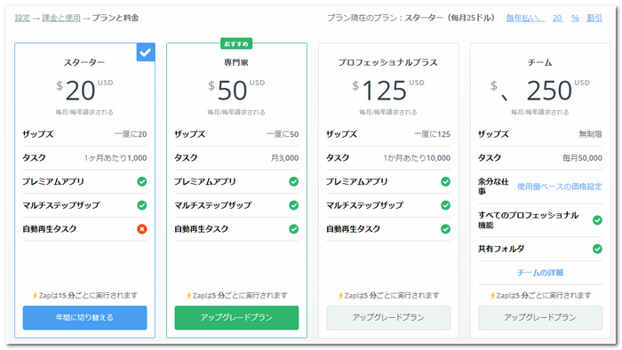Click プレミアムアプリ green check in スターター plan
Image resolution: width=622 pixels, height=350 pixels.
[142, 181]
